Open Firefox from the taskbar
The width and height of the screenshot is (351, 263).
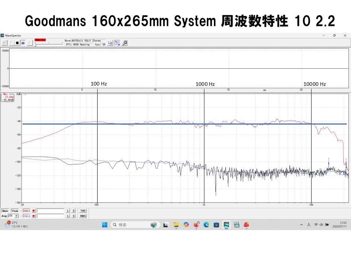pos(196,225)
